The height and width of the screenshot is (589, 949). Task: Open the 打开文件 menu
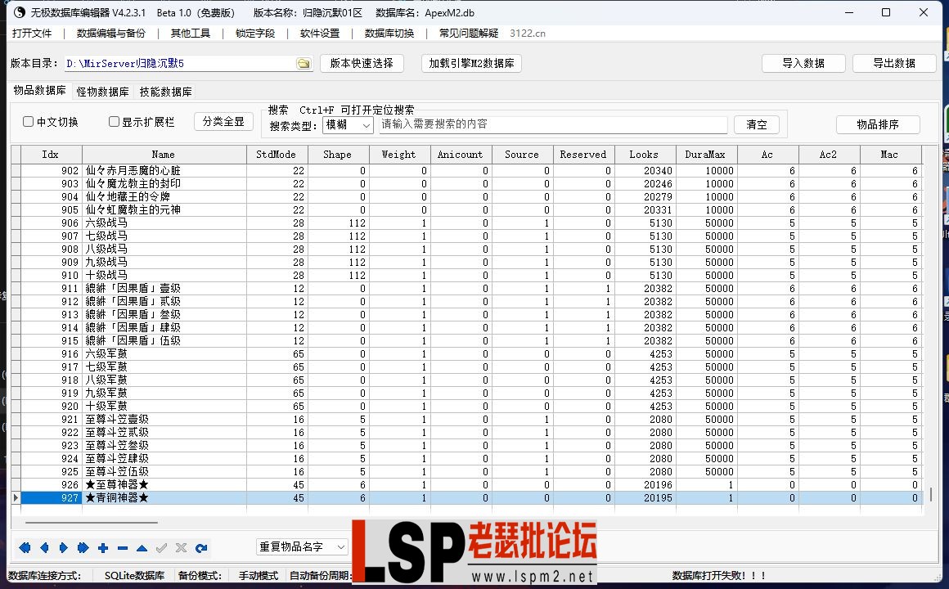pyautogui.click(x=31, y=34)
